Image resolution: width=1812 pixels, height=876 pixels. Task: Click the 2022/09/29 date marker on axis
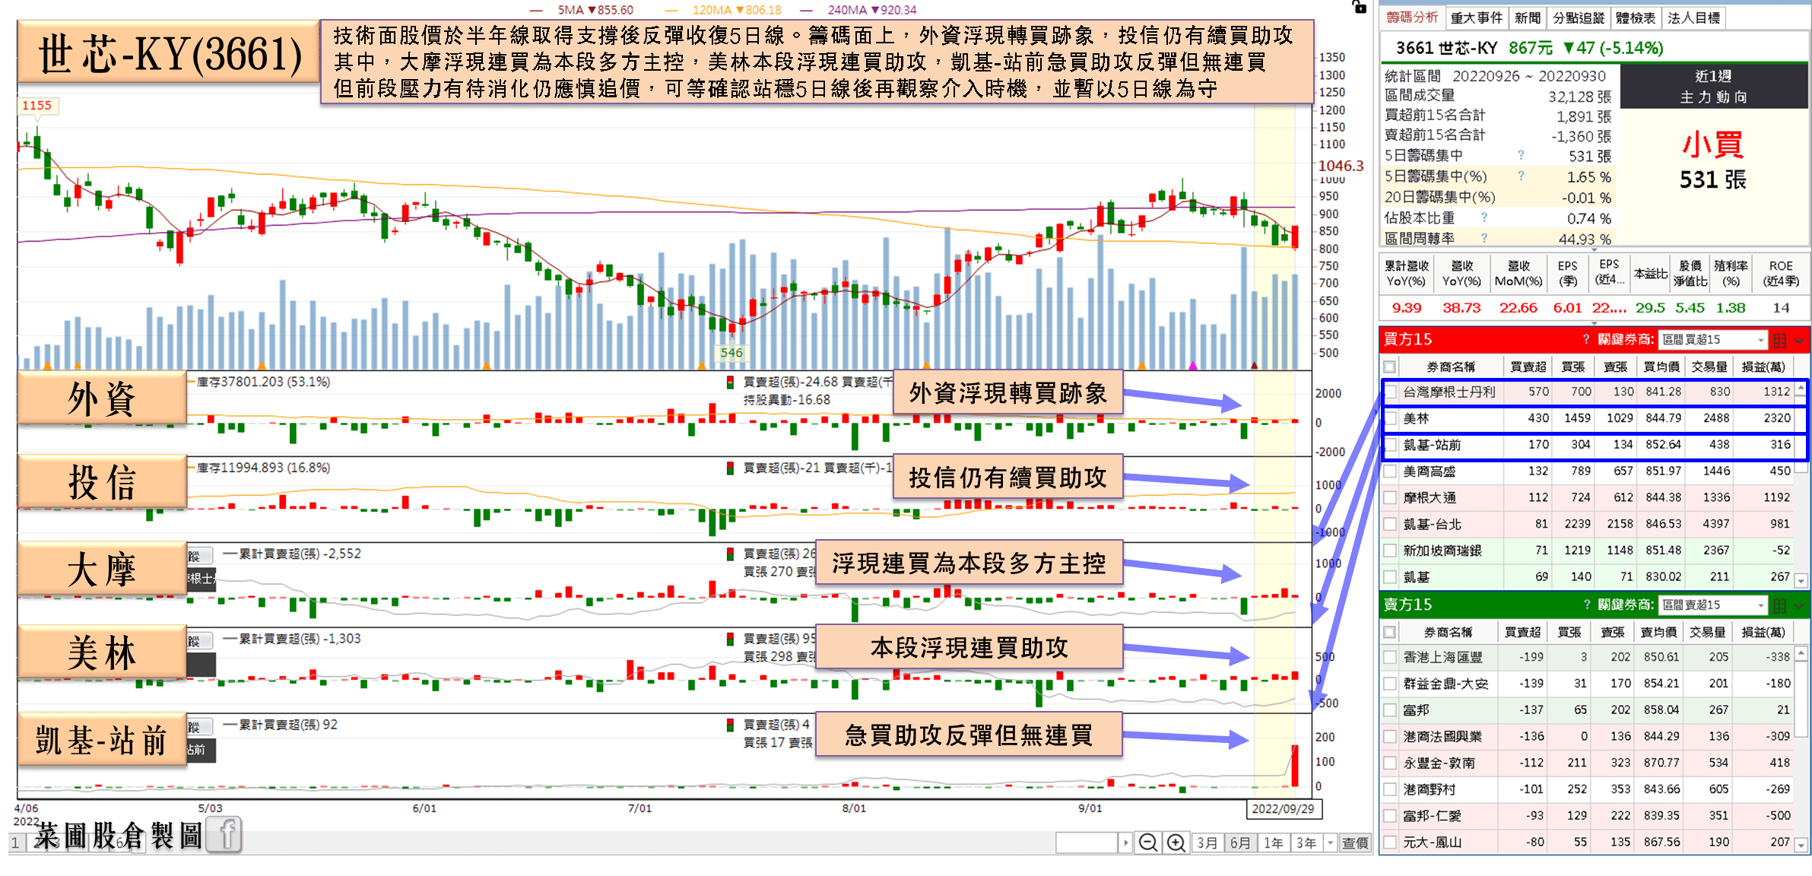pos(1284,808)
